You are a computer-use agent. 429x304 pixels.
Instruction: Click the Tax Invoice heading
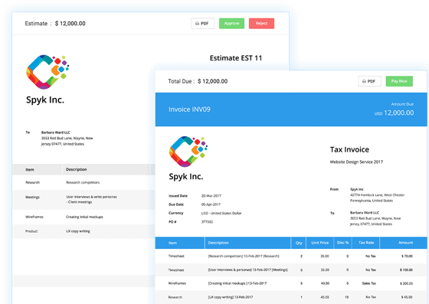point(349,149)
